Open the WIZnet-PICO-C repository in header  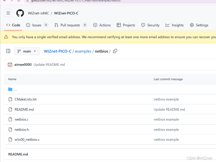pos(66,13)
